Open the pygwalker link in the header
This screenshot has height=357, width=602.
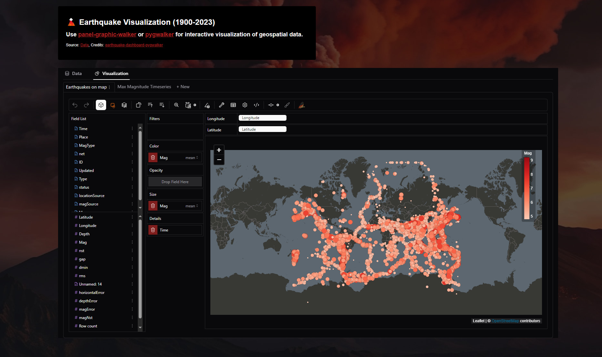click(x=159, y=34)
